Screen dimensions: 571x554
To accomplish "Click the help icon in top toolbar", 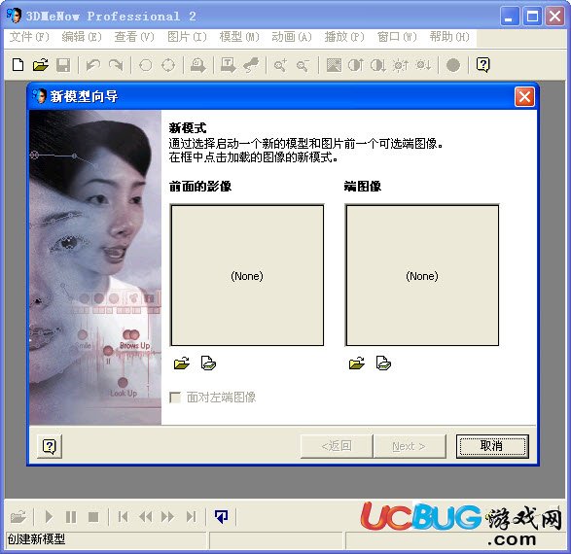I will pyautogui.click(x=482, y=65).
